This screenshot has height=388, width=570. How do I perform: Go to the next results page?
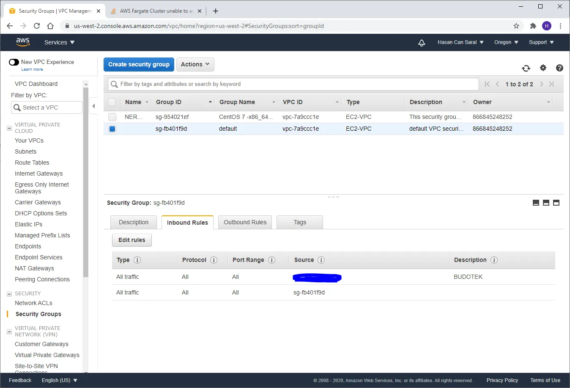pyautogui.click(x=541, y=84)
